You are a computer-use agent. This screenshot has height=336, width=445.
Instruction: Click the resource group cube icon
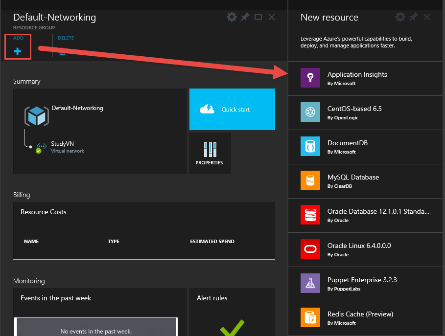[x=37, y=116]
